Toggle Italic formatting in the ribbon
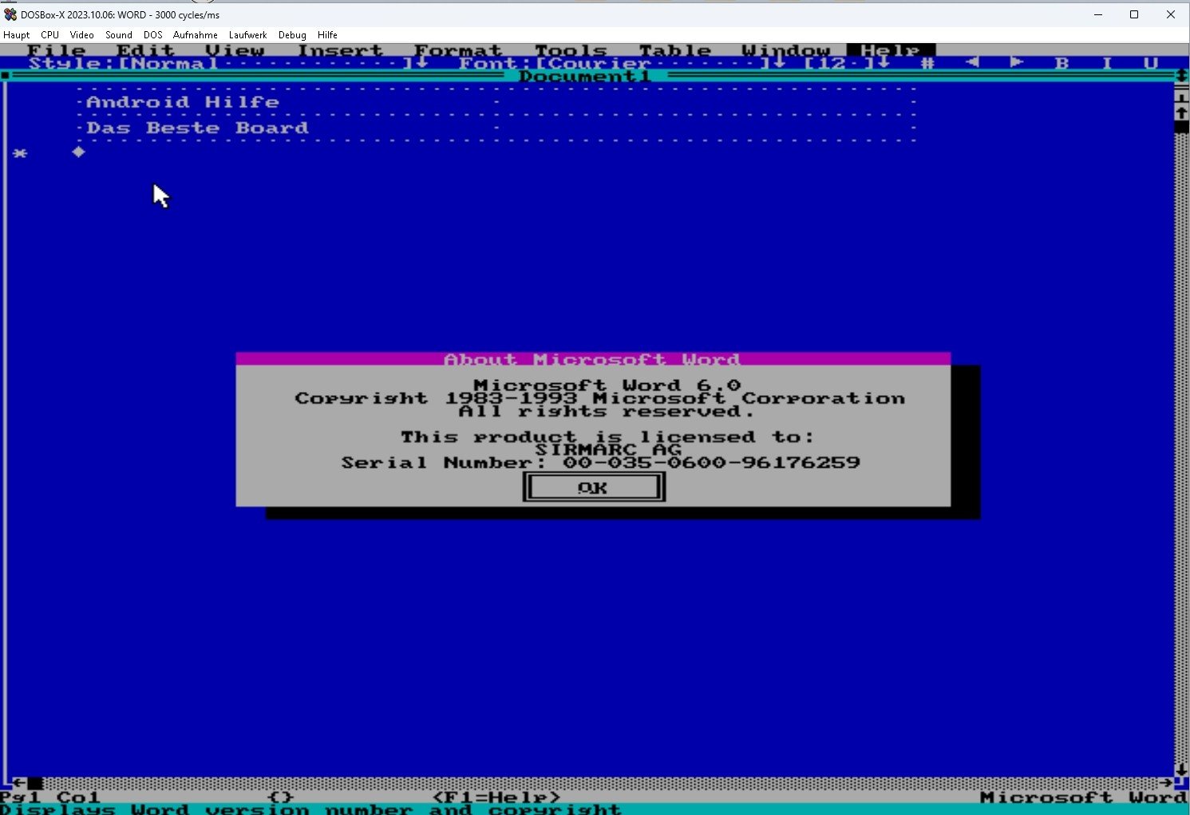This screenshot has height=815, width=1190. (1106, 63)
